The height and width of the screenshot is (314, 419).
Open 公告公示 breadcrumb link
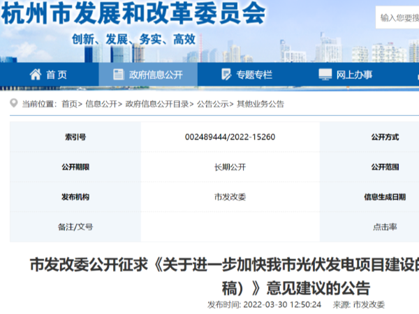click(x=213, y=104)
